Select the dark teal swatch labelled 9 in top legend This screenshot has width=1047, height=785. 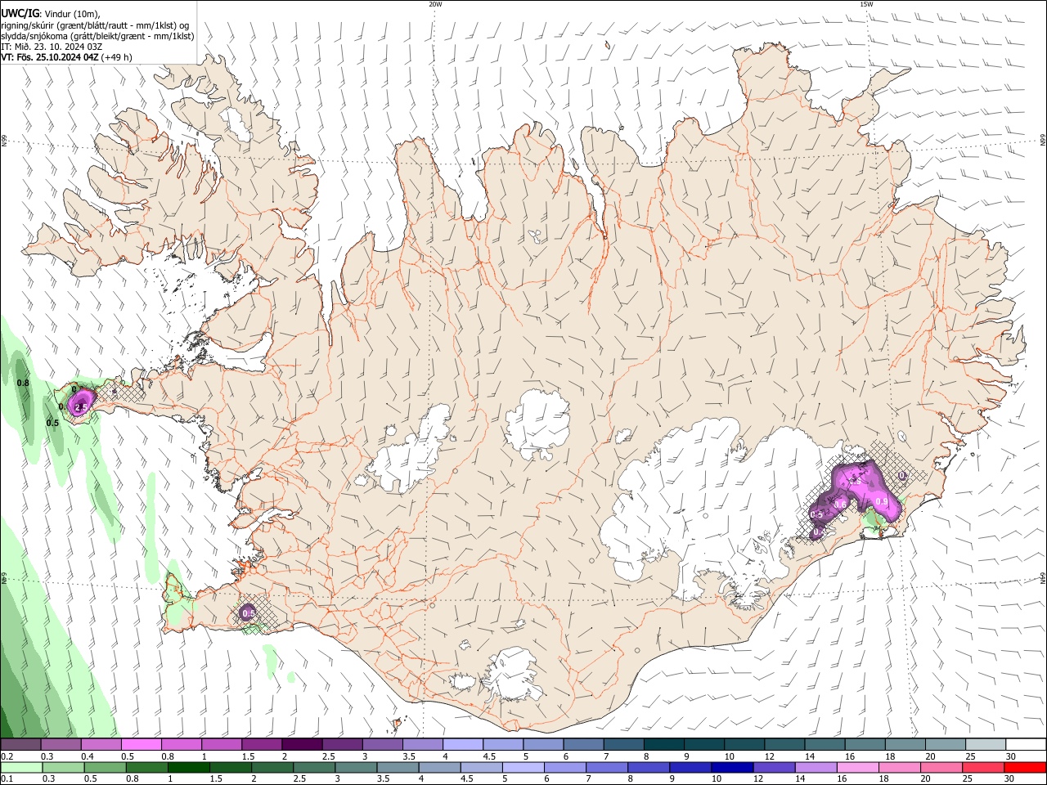[704, 745]
